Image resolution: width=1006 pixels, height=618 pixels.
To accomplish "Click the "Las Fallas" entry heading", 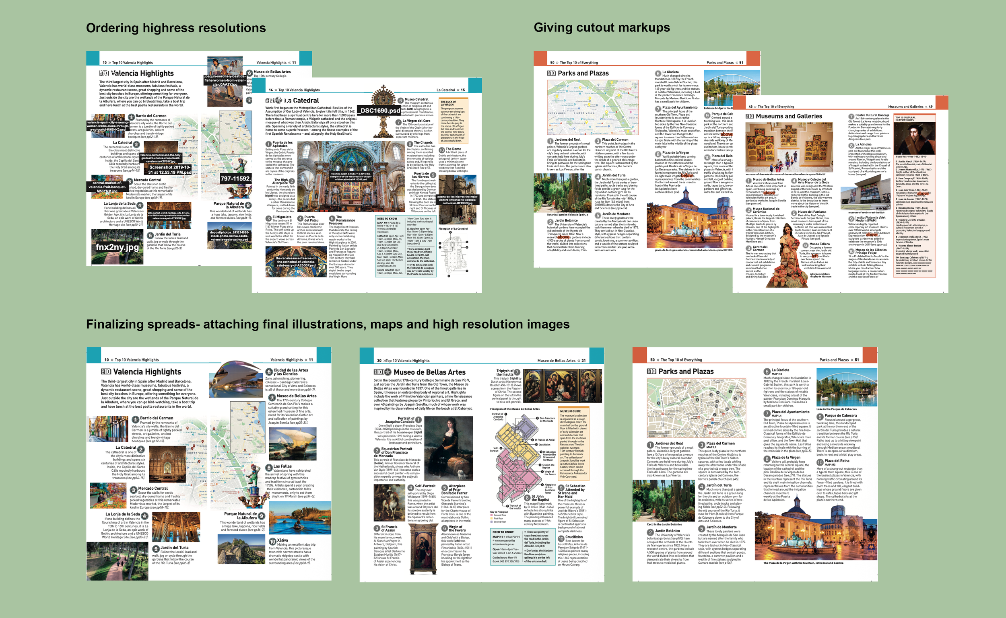I will pyautogui.click(x=282, y=466).
